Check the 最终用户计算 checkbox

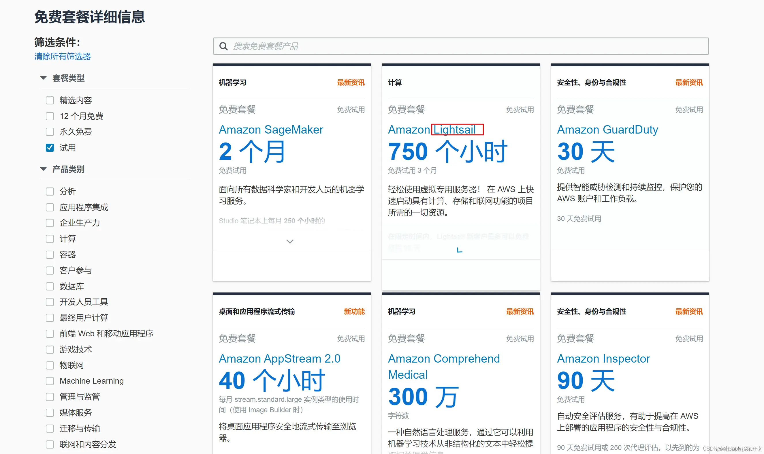[x=50, y=318]
